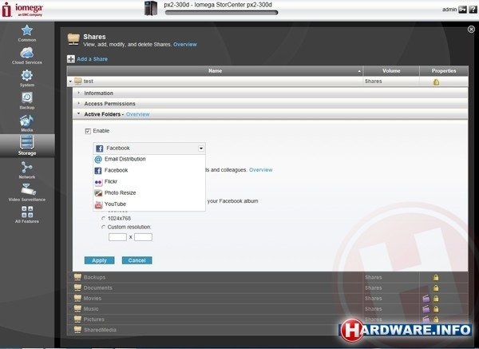The width and height of the screenshot is (479, 349).
Task: Open Active Folders Overview link
Action: pyautogui.click(x=138, y=114)
